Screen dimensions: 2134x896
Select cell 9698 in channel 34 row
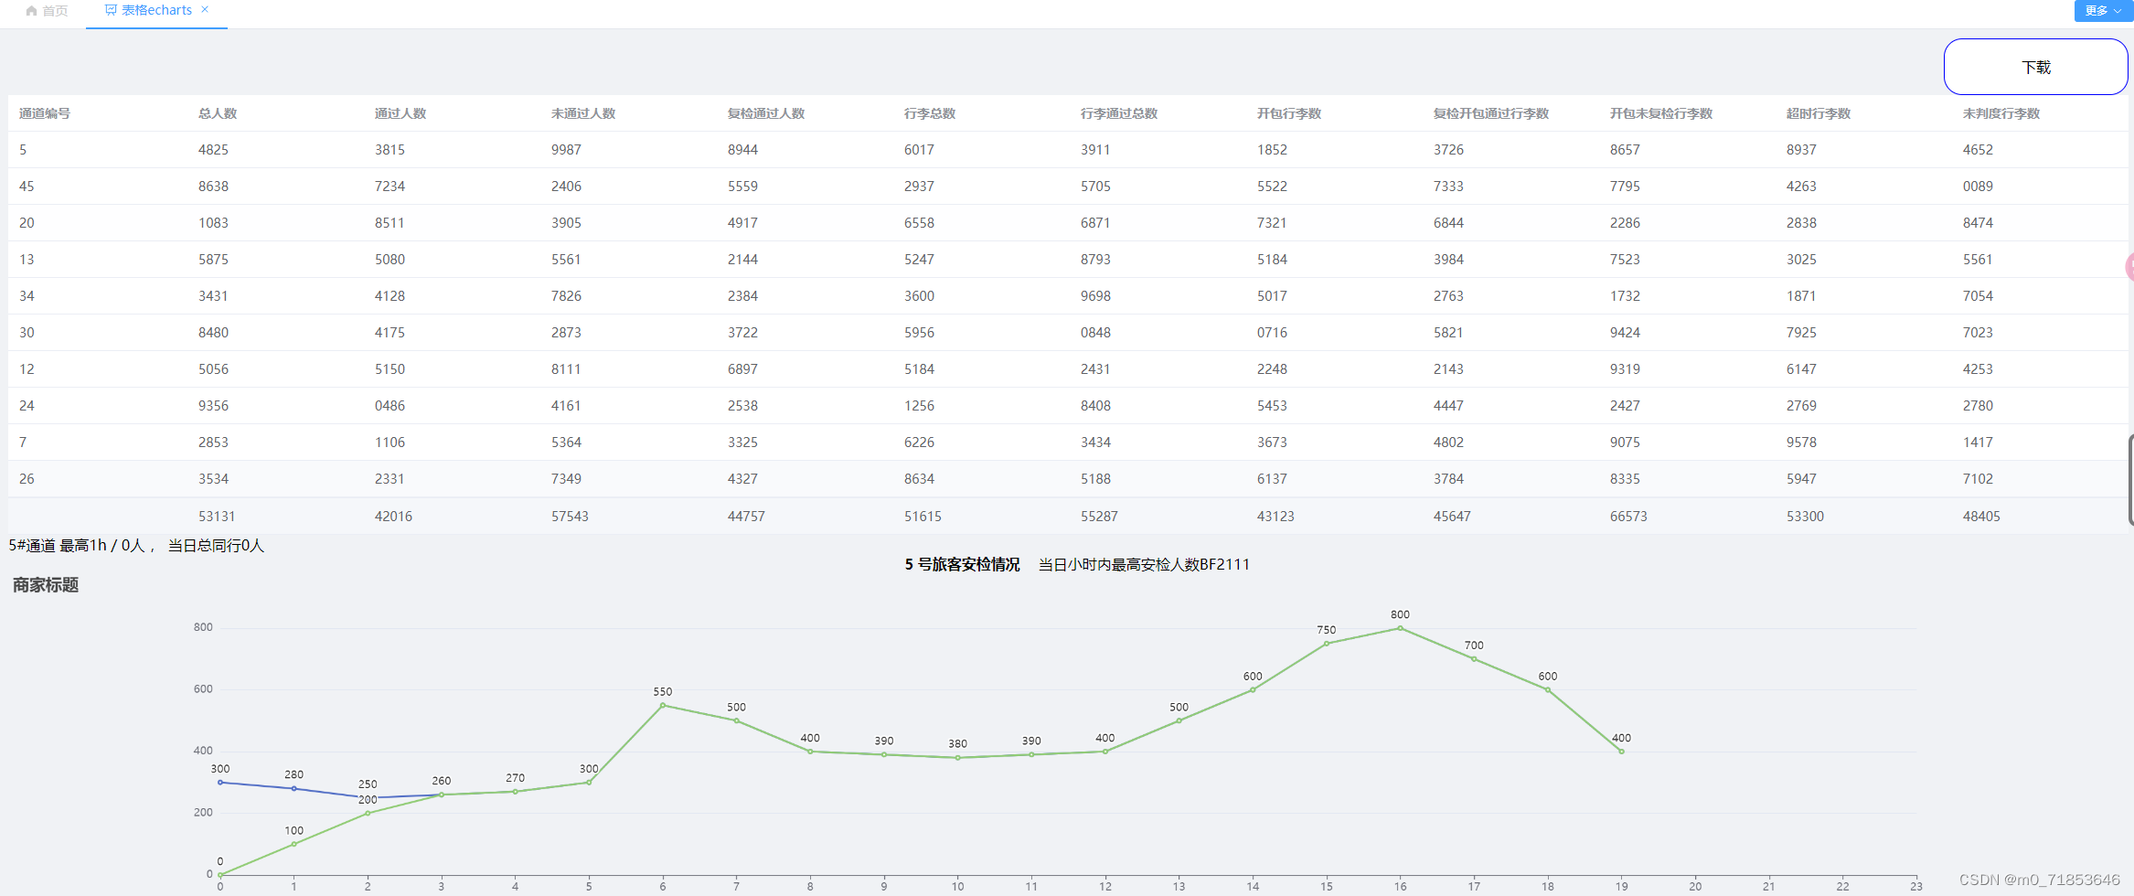pos(1095,296)
